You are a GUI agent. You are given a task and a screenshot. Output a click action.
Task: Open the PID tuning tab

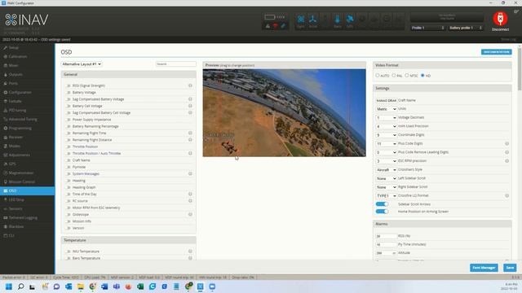(x=27, y=110)
